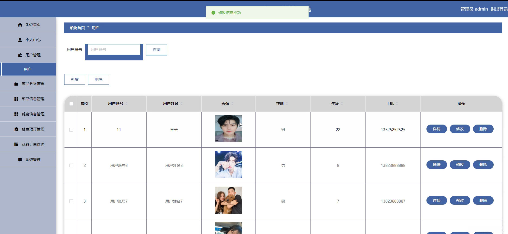Open 餐桌信息管理 sidebar menu

[28, 114]
